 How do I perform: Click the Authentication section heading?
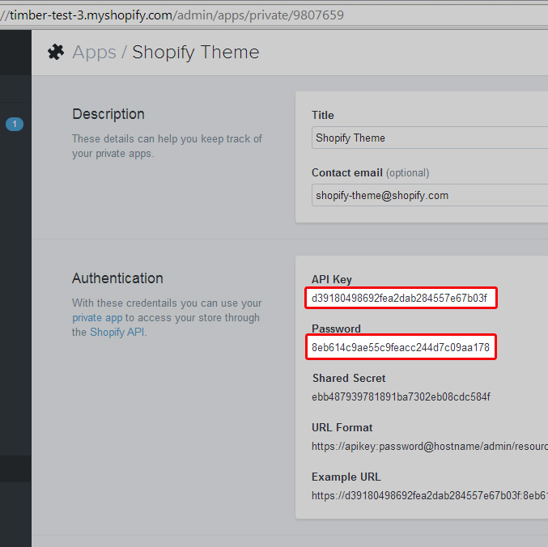coord(117,278)
